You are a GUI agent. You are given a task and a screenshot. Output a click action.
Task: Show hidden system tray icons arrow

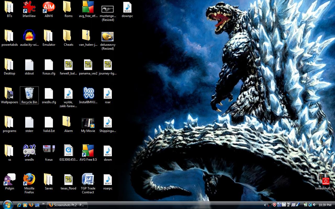(x=265, y=205)
